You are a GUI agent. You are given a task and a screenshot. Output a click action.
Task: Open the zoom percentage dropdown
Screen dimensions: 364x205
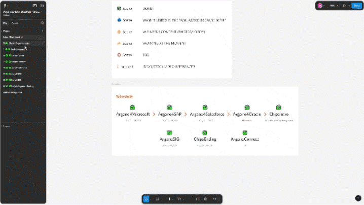point(333,6)
